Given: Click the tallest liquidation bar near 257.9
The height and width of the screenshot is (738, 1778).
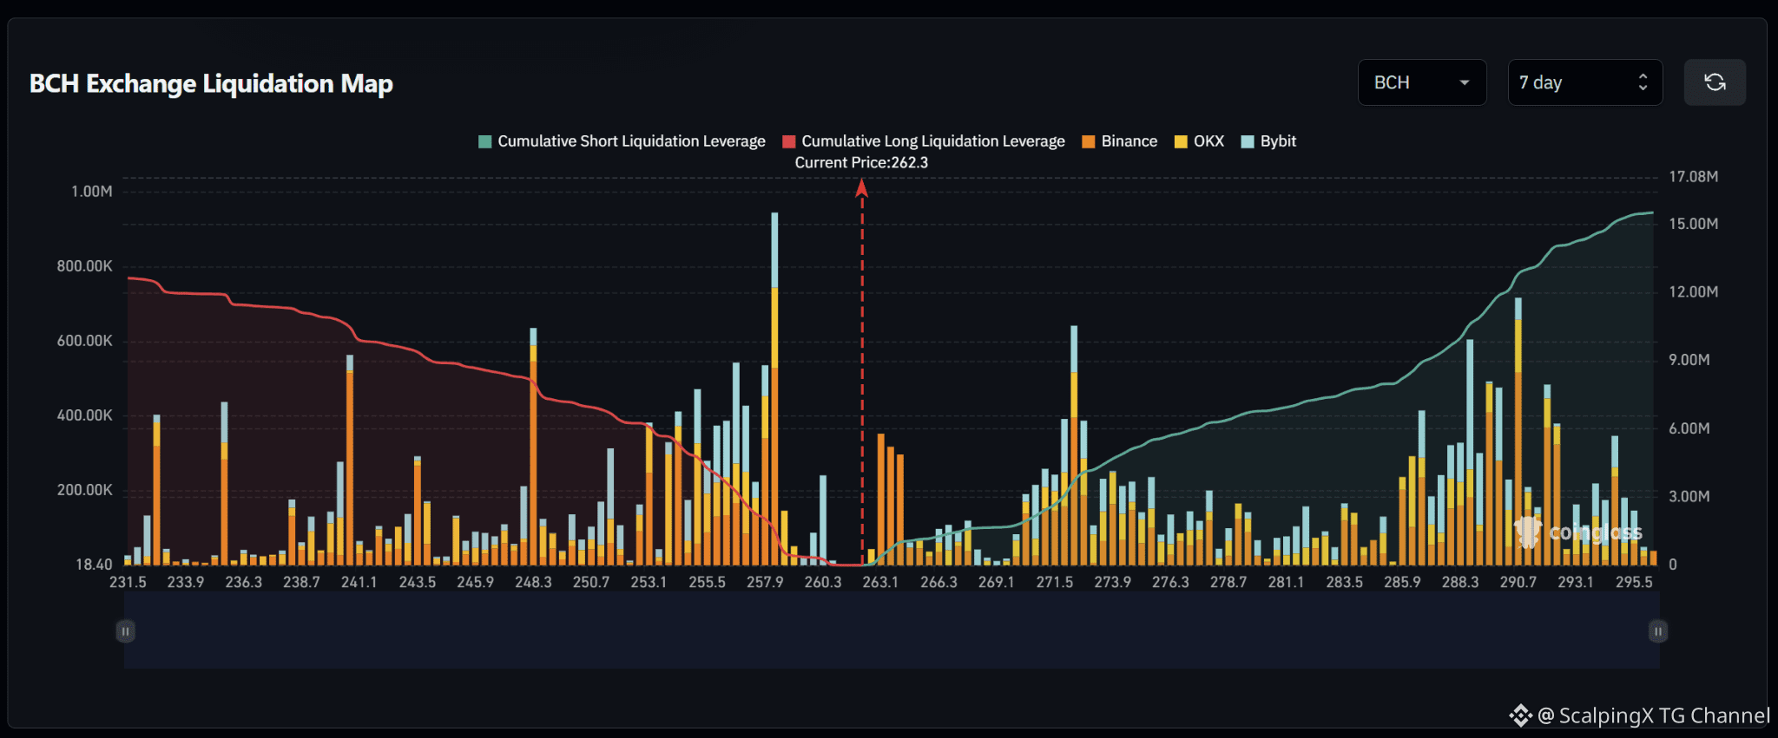Looking at the screenshot, I should [774, 389].
